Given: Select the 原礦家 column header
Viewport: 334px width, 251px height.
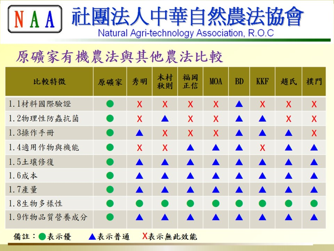Looking at the screenshot, I should pos(110,82).
